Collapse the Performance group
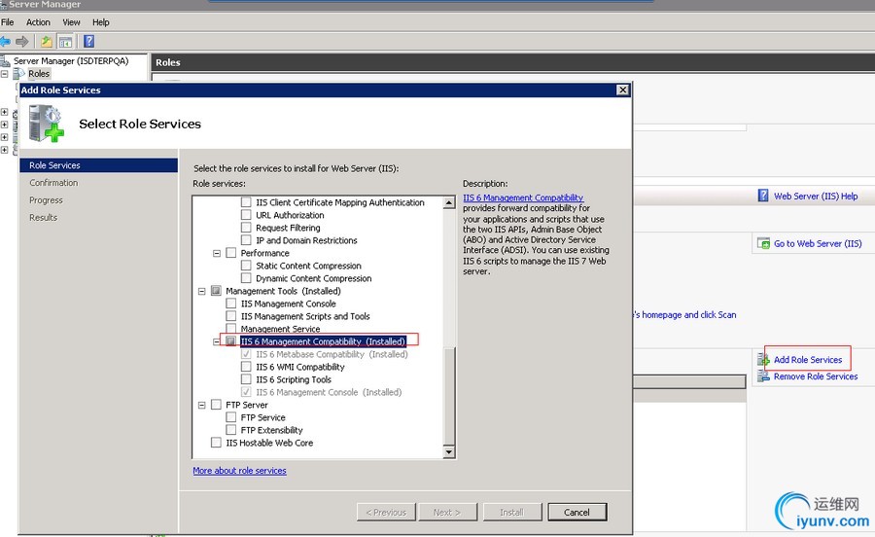Screen dimensions: 875x537 tap(217, 254)
